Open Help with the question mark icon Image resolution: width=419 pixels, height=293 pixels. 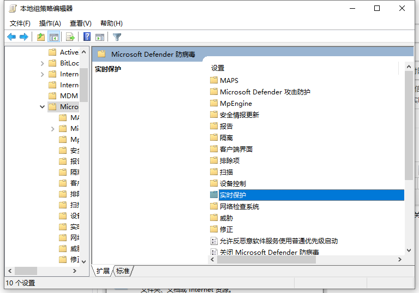[87, 37]
